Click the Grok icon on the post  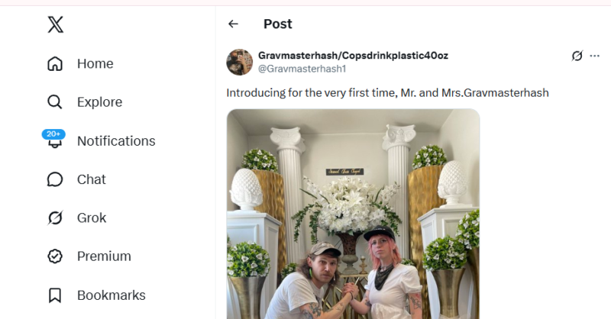point(577,56)
